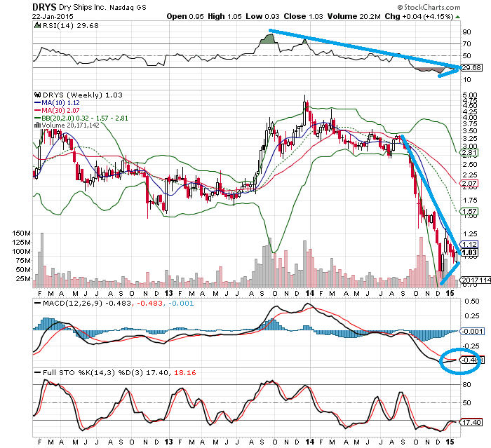Click the 13 year marker on bottom axis

point(168,442)
